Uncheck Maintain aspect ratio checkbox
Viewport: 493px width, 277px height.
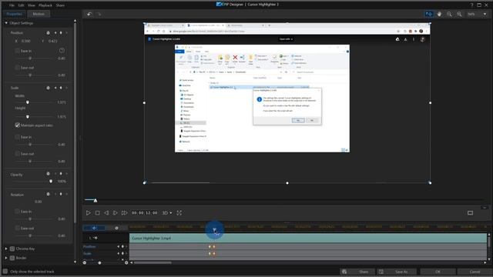(x=17, y=125)
